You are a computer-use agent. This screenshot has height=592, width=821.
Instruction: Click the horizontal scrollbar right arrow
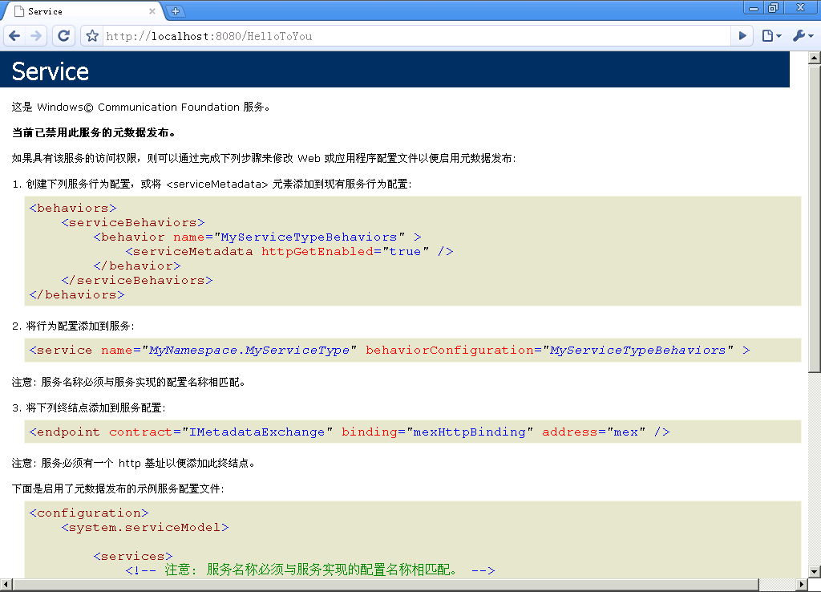point(800,585)
